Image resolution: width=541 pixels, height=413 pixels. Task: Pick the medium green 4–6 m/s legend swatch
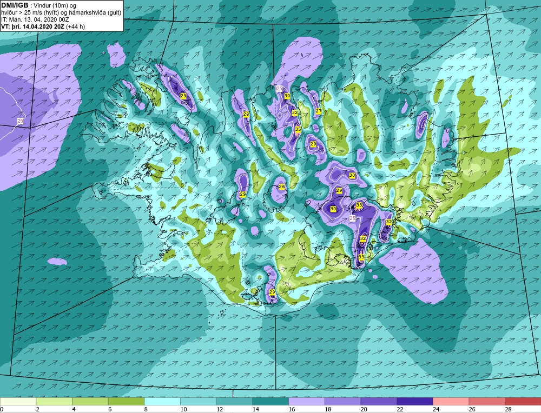click(90, 402)
